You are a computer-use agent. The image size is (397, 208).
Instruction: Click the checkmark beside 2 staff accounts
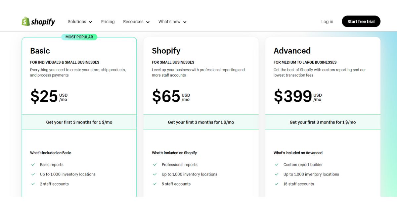pos(33,184)
